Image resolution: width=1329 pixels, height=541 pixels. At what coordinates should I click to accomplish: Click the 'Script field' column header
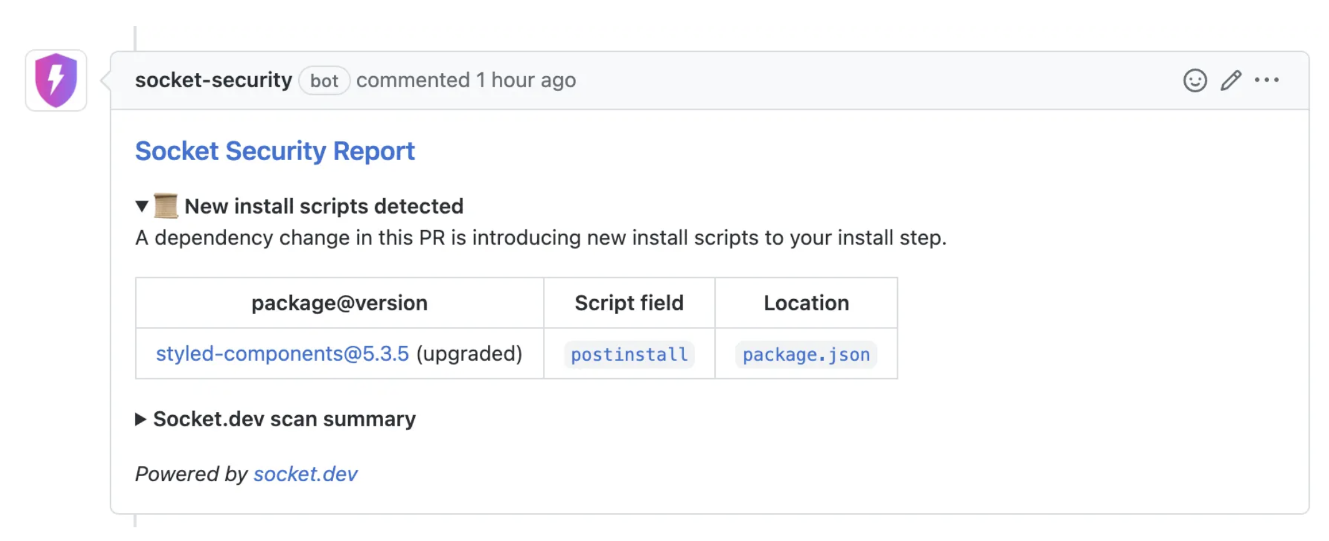(629, 303)
